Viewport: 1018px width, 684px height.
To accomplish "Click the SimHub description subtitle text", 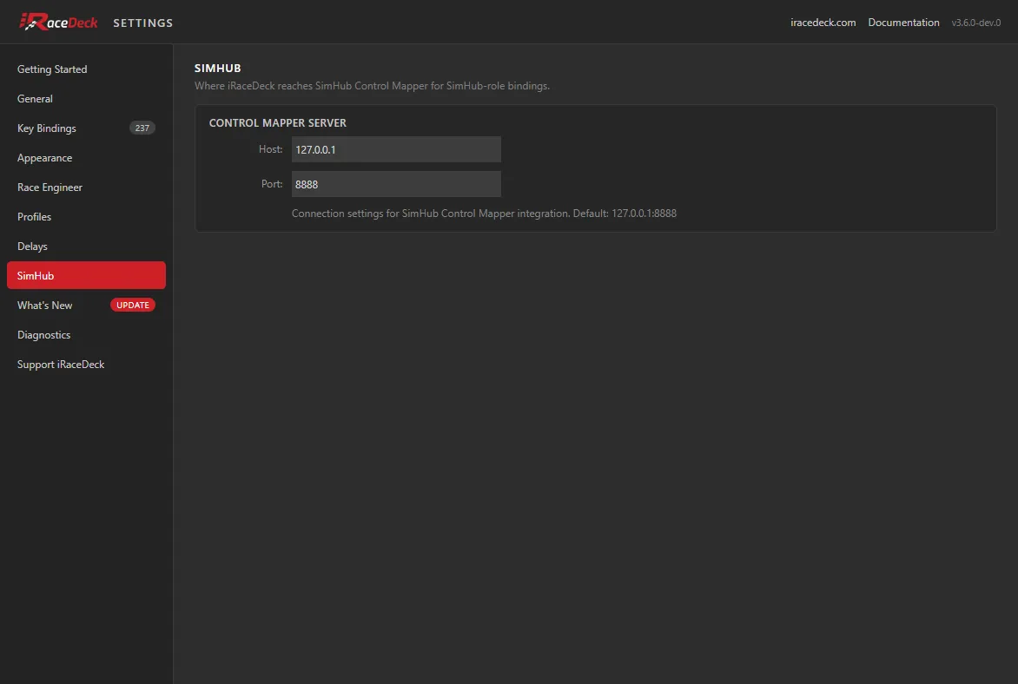I will click(x=372, y=86).
